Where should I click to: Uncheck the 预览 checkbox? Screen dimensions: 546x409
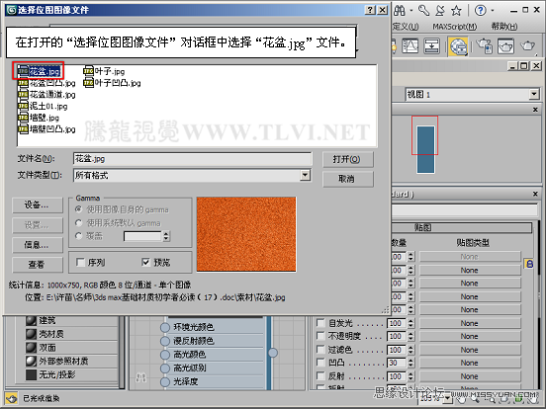146,262
